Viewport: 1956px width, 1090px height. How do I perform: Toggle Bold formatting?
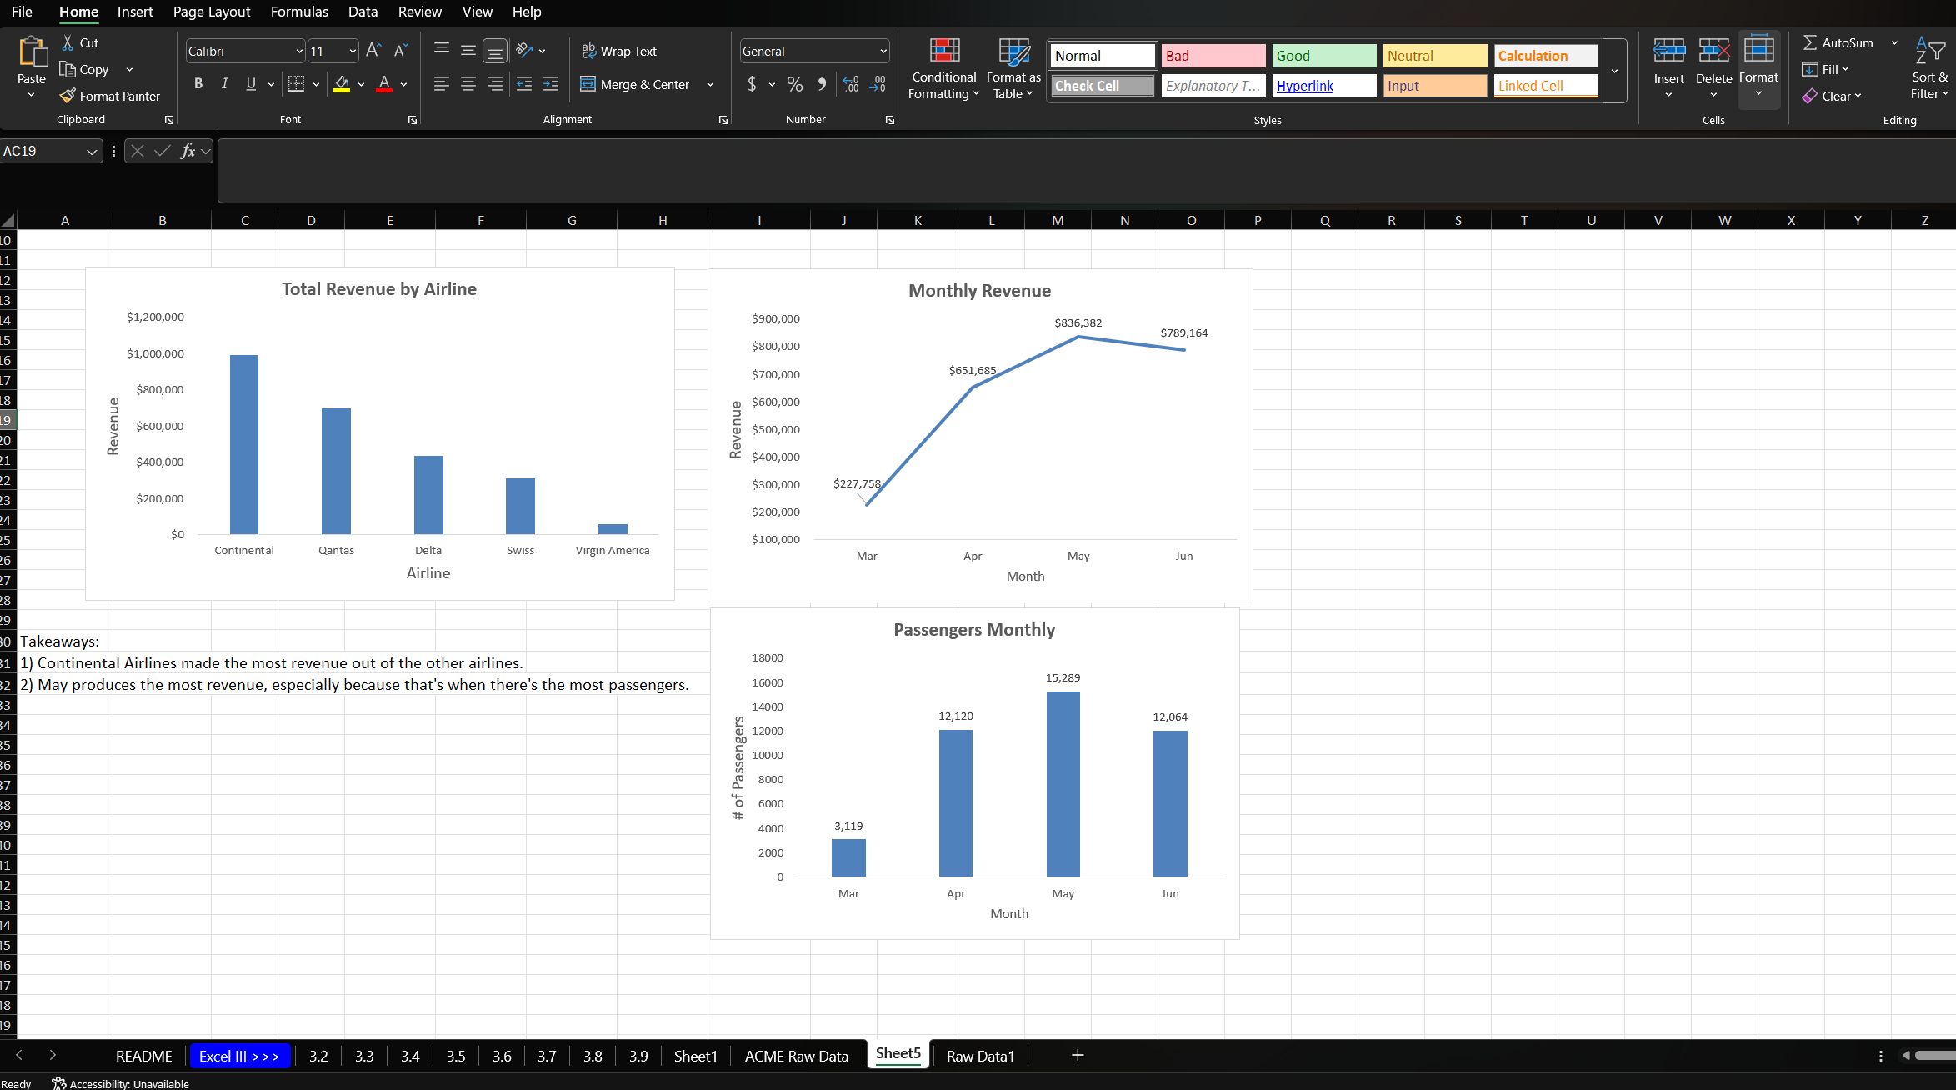[x=198, y=84]
